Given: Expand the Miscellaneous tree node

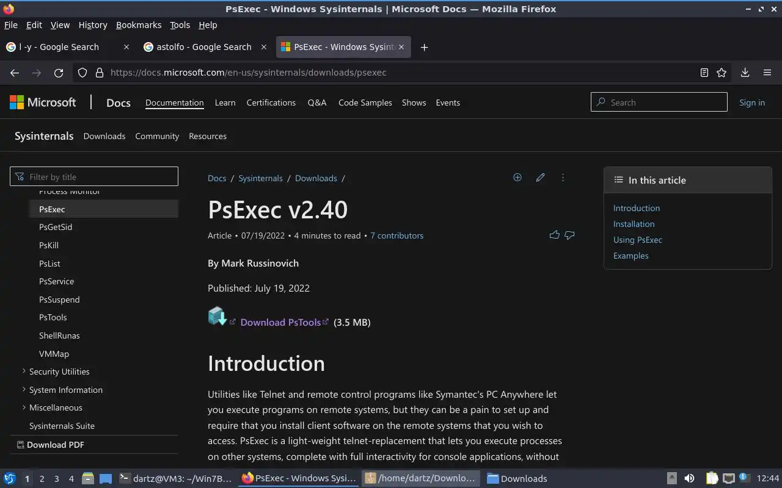Looking at the screenshot, I should click(24, 407).
